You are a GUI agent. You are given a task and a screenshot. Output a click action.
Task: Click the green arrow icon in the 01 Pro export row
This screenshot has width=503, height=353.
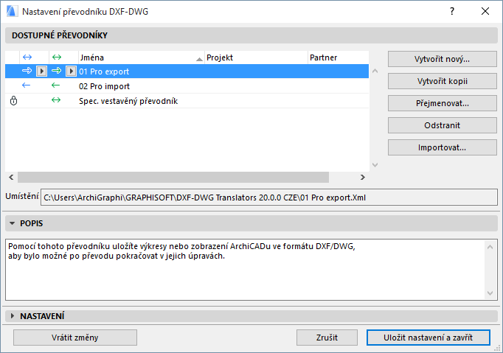click(56, 71)
